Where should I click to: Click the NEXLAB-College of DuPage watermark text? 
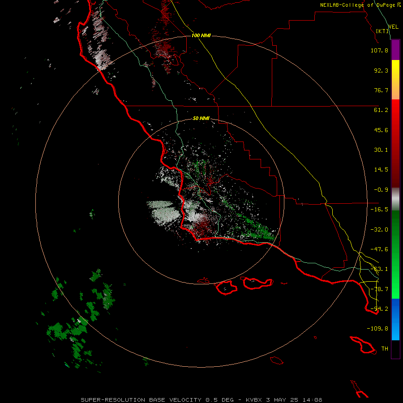tap(360, 5)
